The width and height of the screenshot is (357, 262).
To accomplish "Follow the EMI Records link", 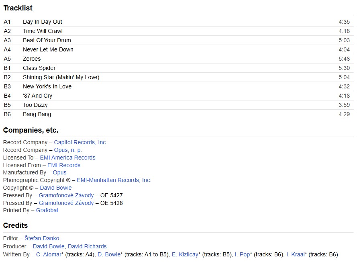I will coord(64,165).
